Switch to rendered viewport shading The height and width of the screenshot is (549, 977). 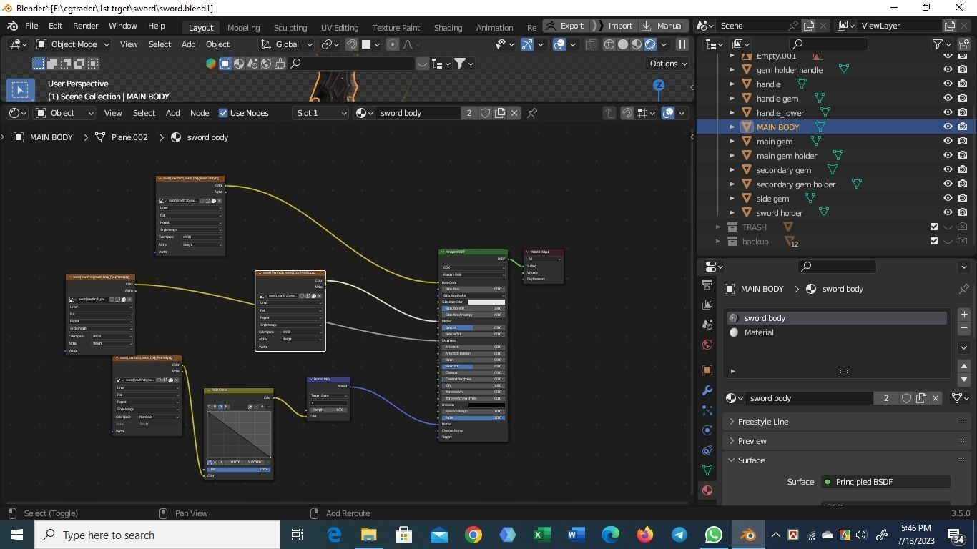(650, 44)
